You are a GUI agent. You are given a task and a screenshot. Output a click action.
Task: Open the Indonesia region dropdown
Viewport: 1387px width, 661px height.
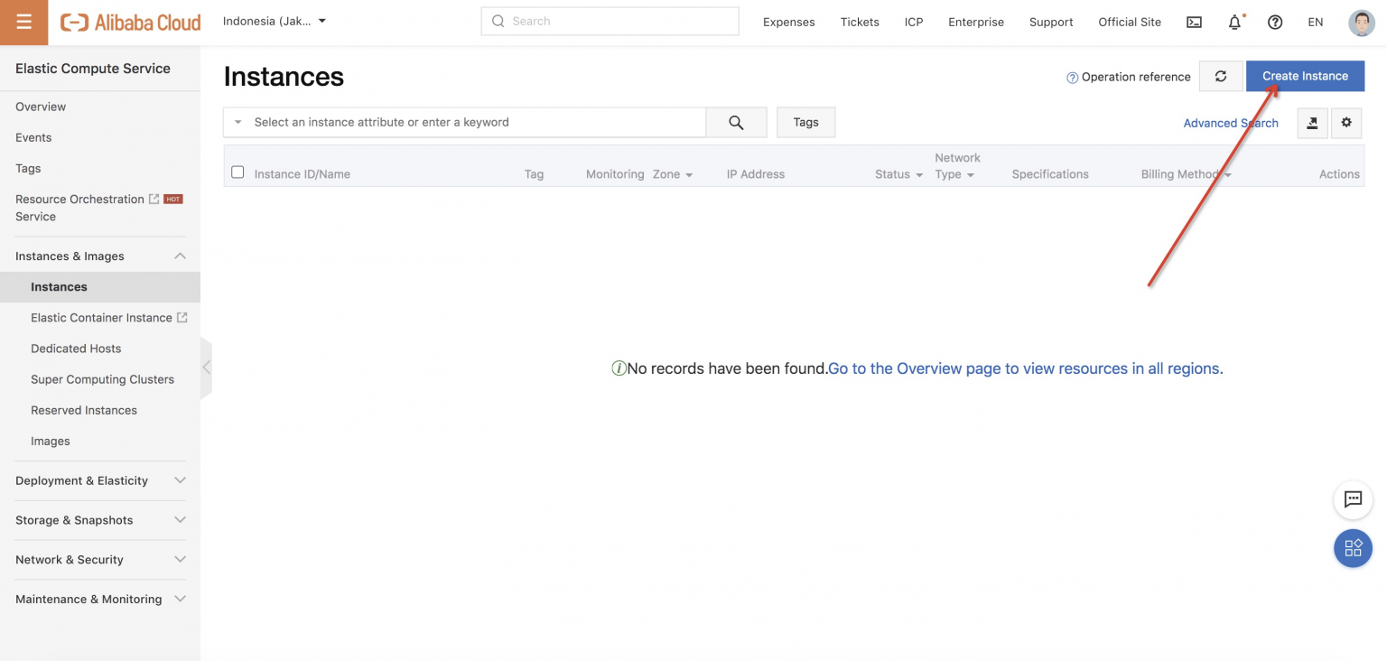(275, 22)
